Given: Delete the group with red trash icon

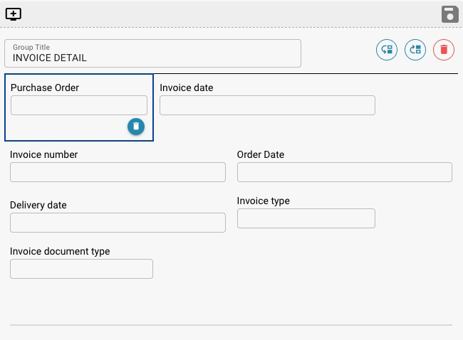Looking at the screenshot, I should click(444, 50).
